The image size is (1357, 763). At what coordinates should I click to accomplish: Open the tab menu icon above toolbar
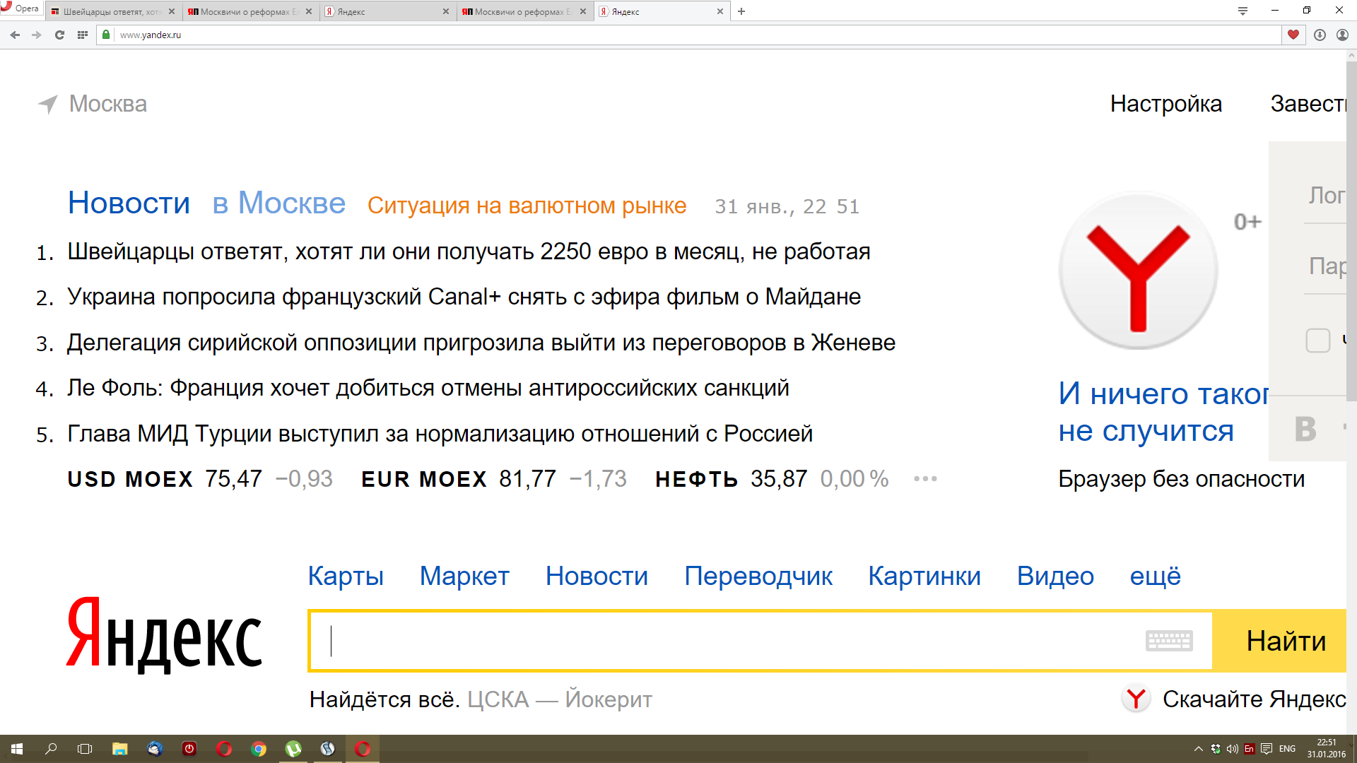(1243, 11)
